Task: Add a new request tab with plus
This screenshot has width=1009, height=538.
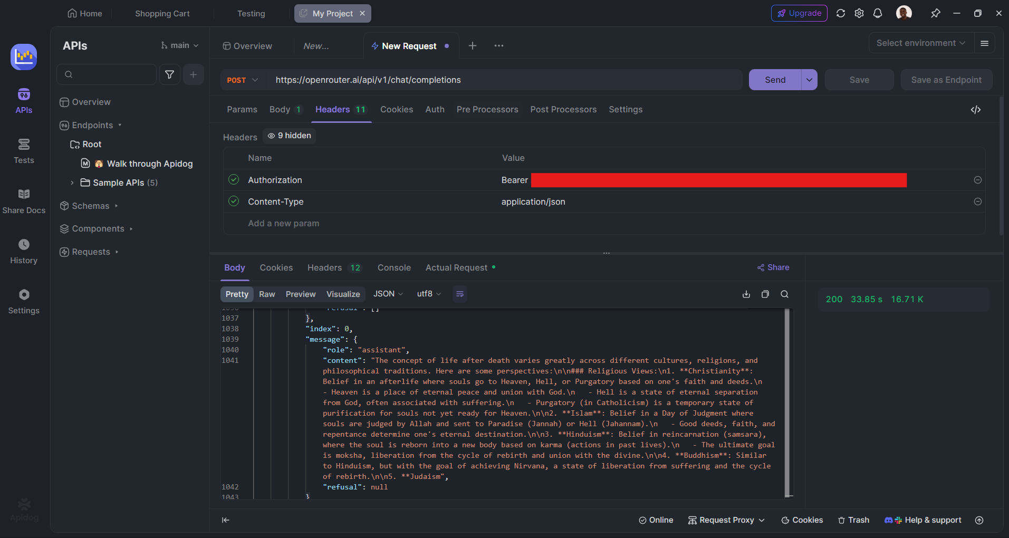Action: 473,46
